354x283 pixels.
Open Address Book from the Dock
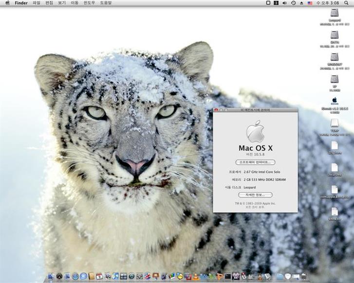tap(92, 276)
